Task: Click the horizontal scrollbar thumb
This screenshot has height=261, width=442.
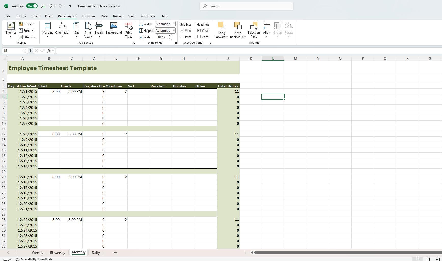Action: pyautogui.click(x=348, y=252)
